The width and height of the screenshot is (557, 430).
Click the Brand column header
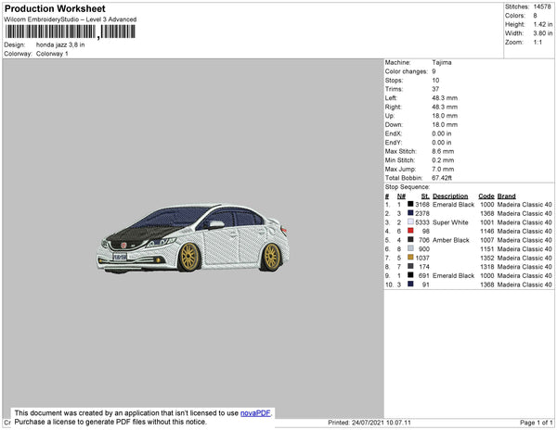pos(506,196)
